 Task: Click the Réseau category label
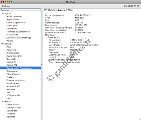(x=7, y=102)
